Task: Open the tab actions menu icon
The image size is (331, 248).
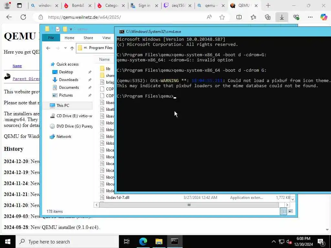Action: pyautogui.click(x=19, y=6)
